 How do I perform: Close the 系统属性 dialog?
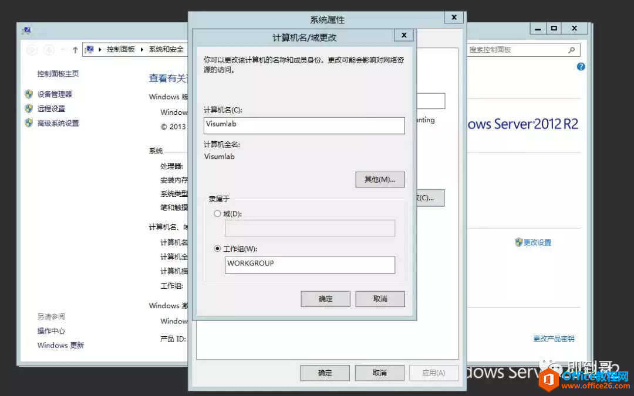click(x=454, y=18)
